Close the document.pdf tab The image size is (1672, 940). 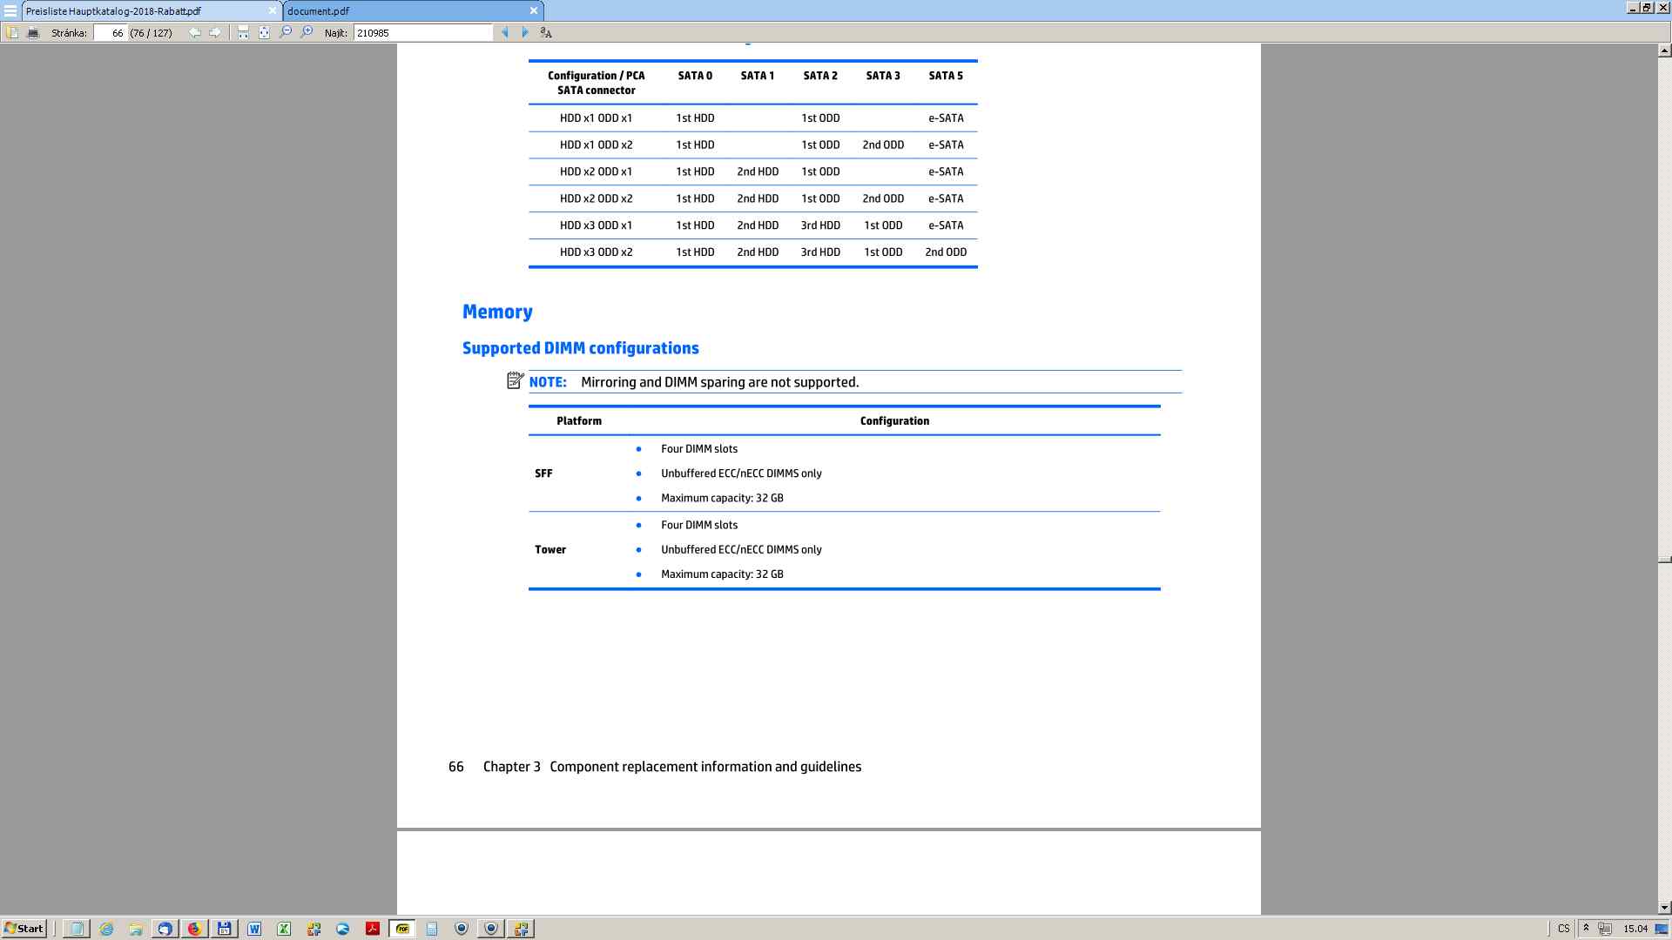pos(534,10)
